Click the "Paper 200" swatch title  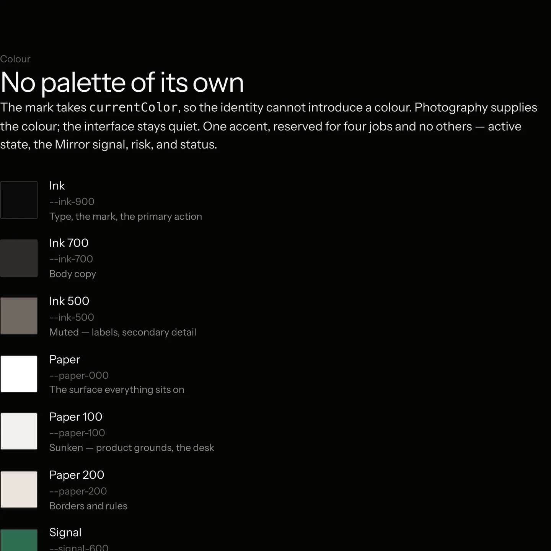pos(77,475)
